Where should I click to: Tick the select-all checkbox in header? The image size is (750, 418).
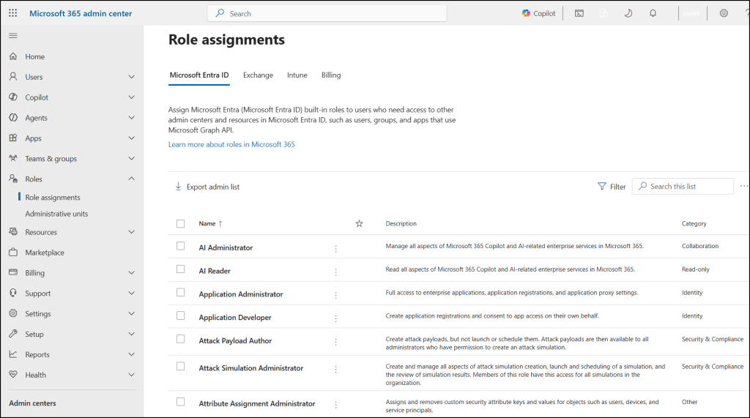180,223
